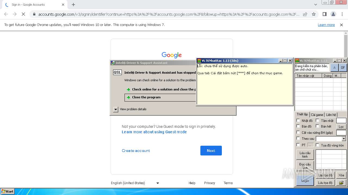348x195 pixels.
Task: Enable PT checkbox
Action: (298, 145)
